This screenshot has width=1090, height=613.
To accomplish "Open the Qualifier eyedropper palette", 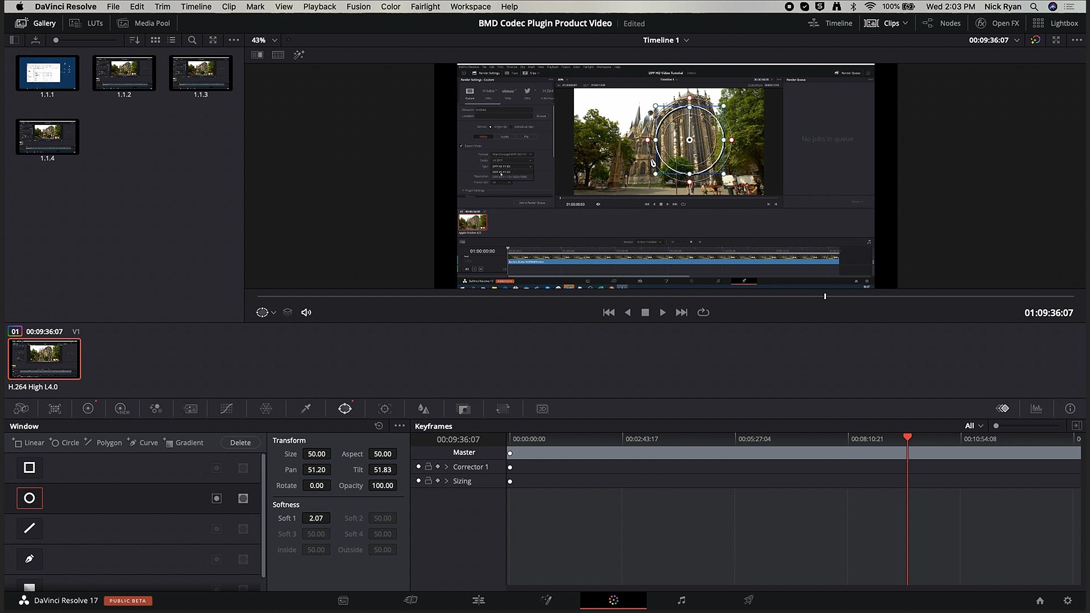I will click(x=305, y=409).
